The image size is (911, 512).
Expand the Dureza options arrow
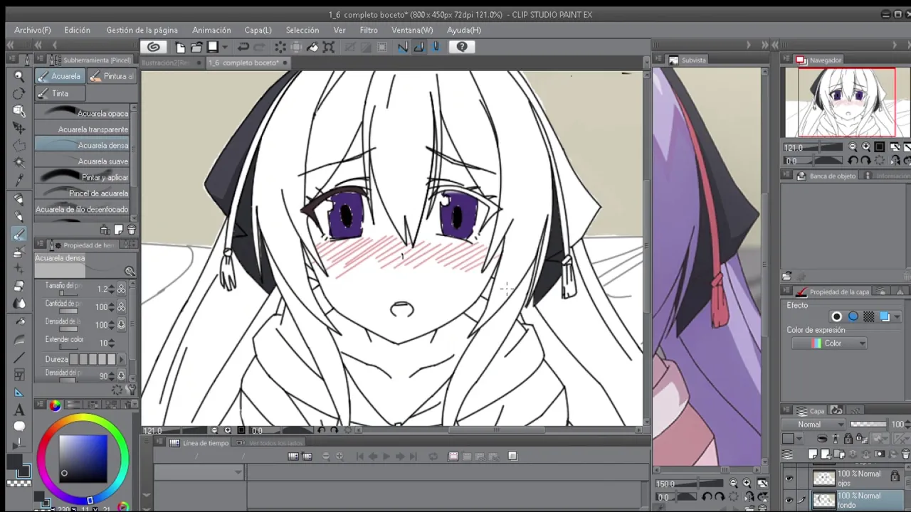(120, 360)
